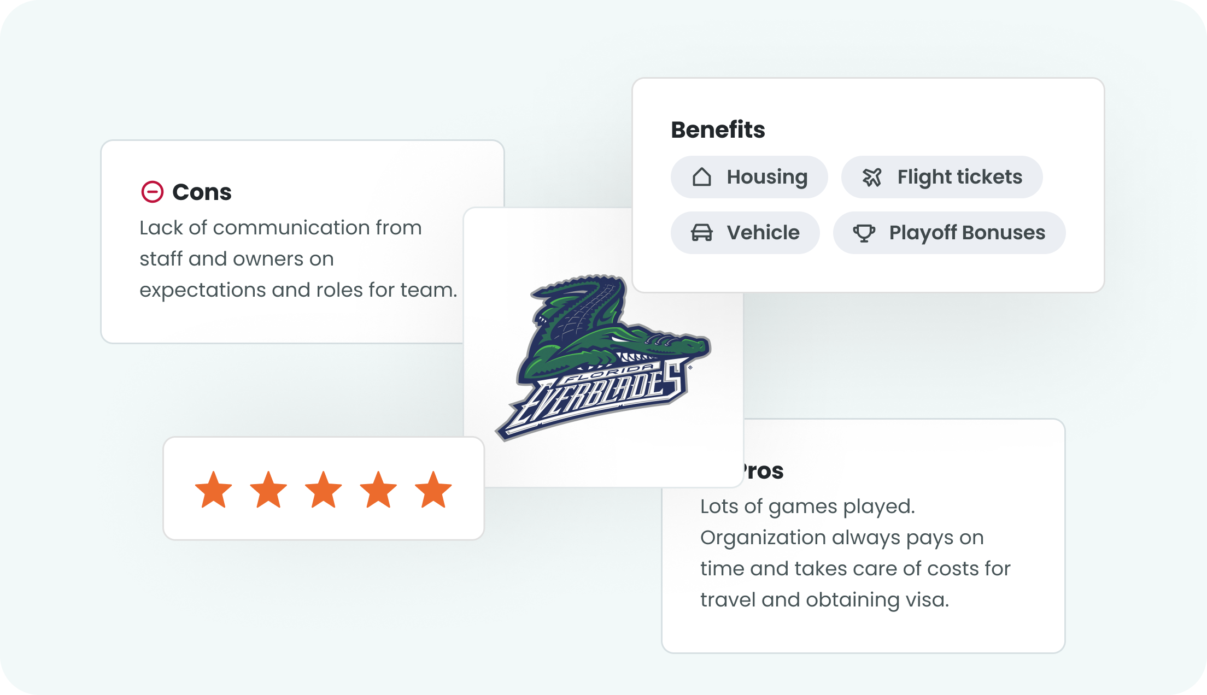Select the fourth orange star

[x=378, y=490]
